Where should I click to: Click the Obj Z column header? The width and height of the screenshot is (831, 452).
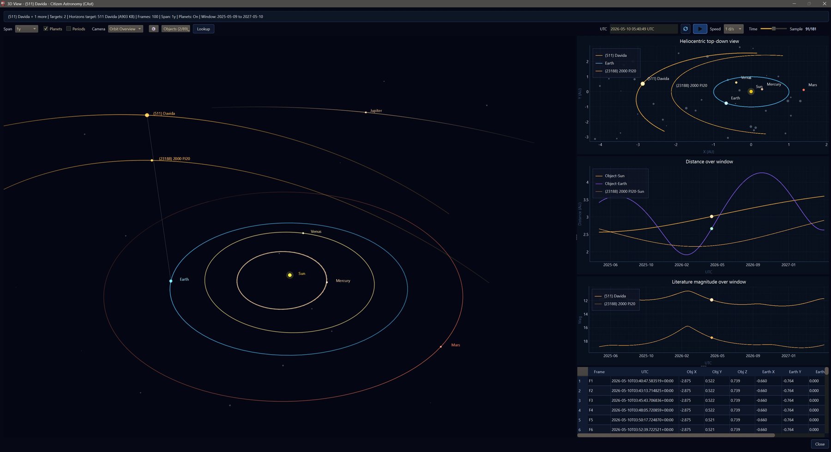(x=742, y=372)
